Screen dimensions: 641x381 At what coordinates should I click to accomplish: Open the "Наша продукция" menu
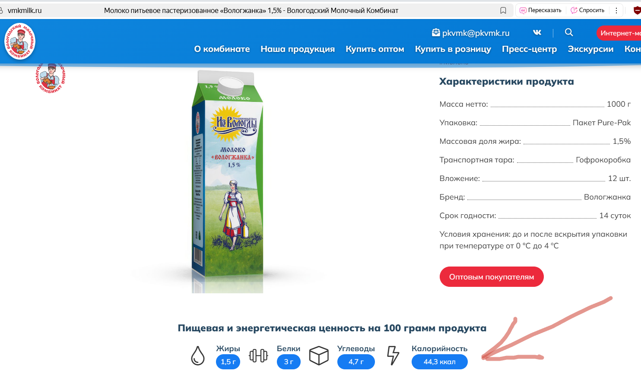[298, 49]
